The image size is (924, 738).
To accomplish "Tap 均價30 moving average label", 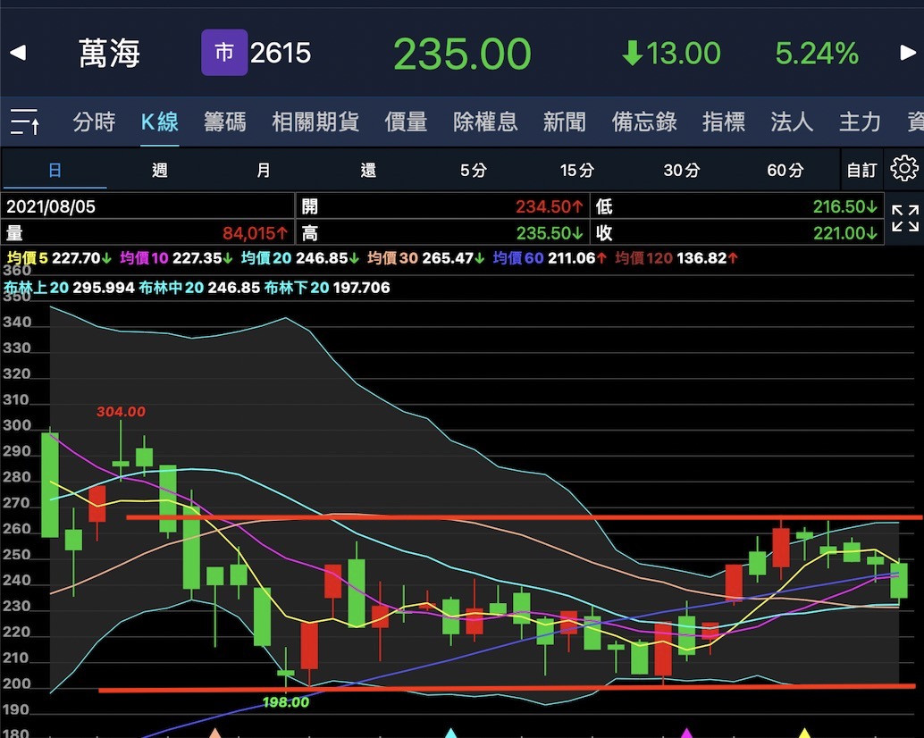I will pyautogui.click(x=392, y=258).
